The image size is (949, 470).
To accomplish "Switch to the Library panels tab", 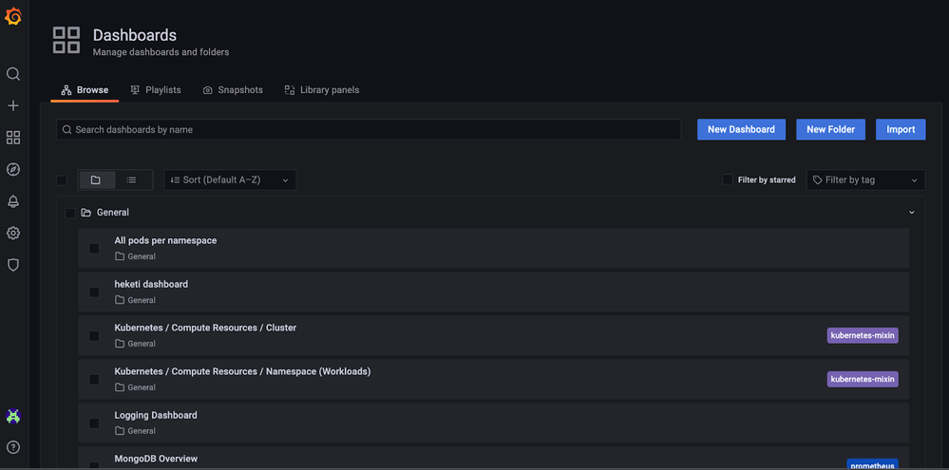I will point(321,90).
